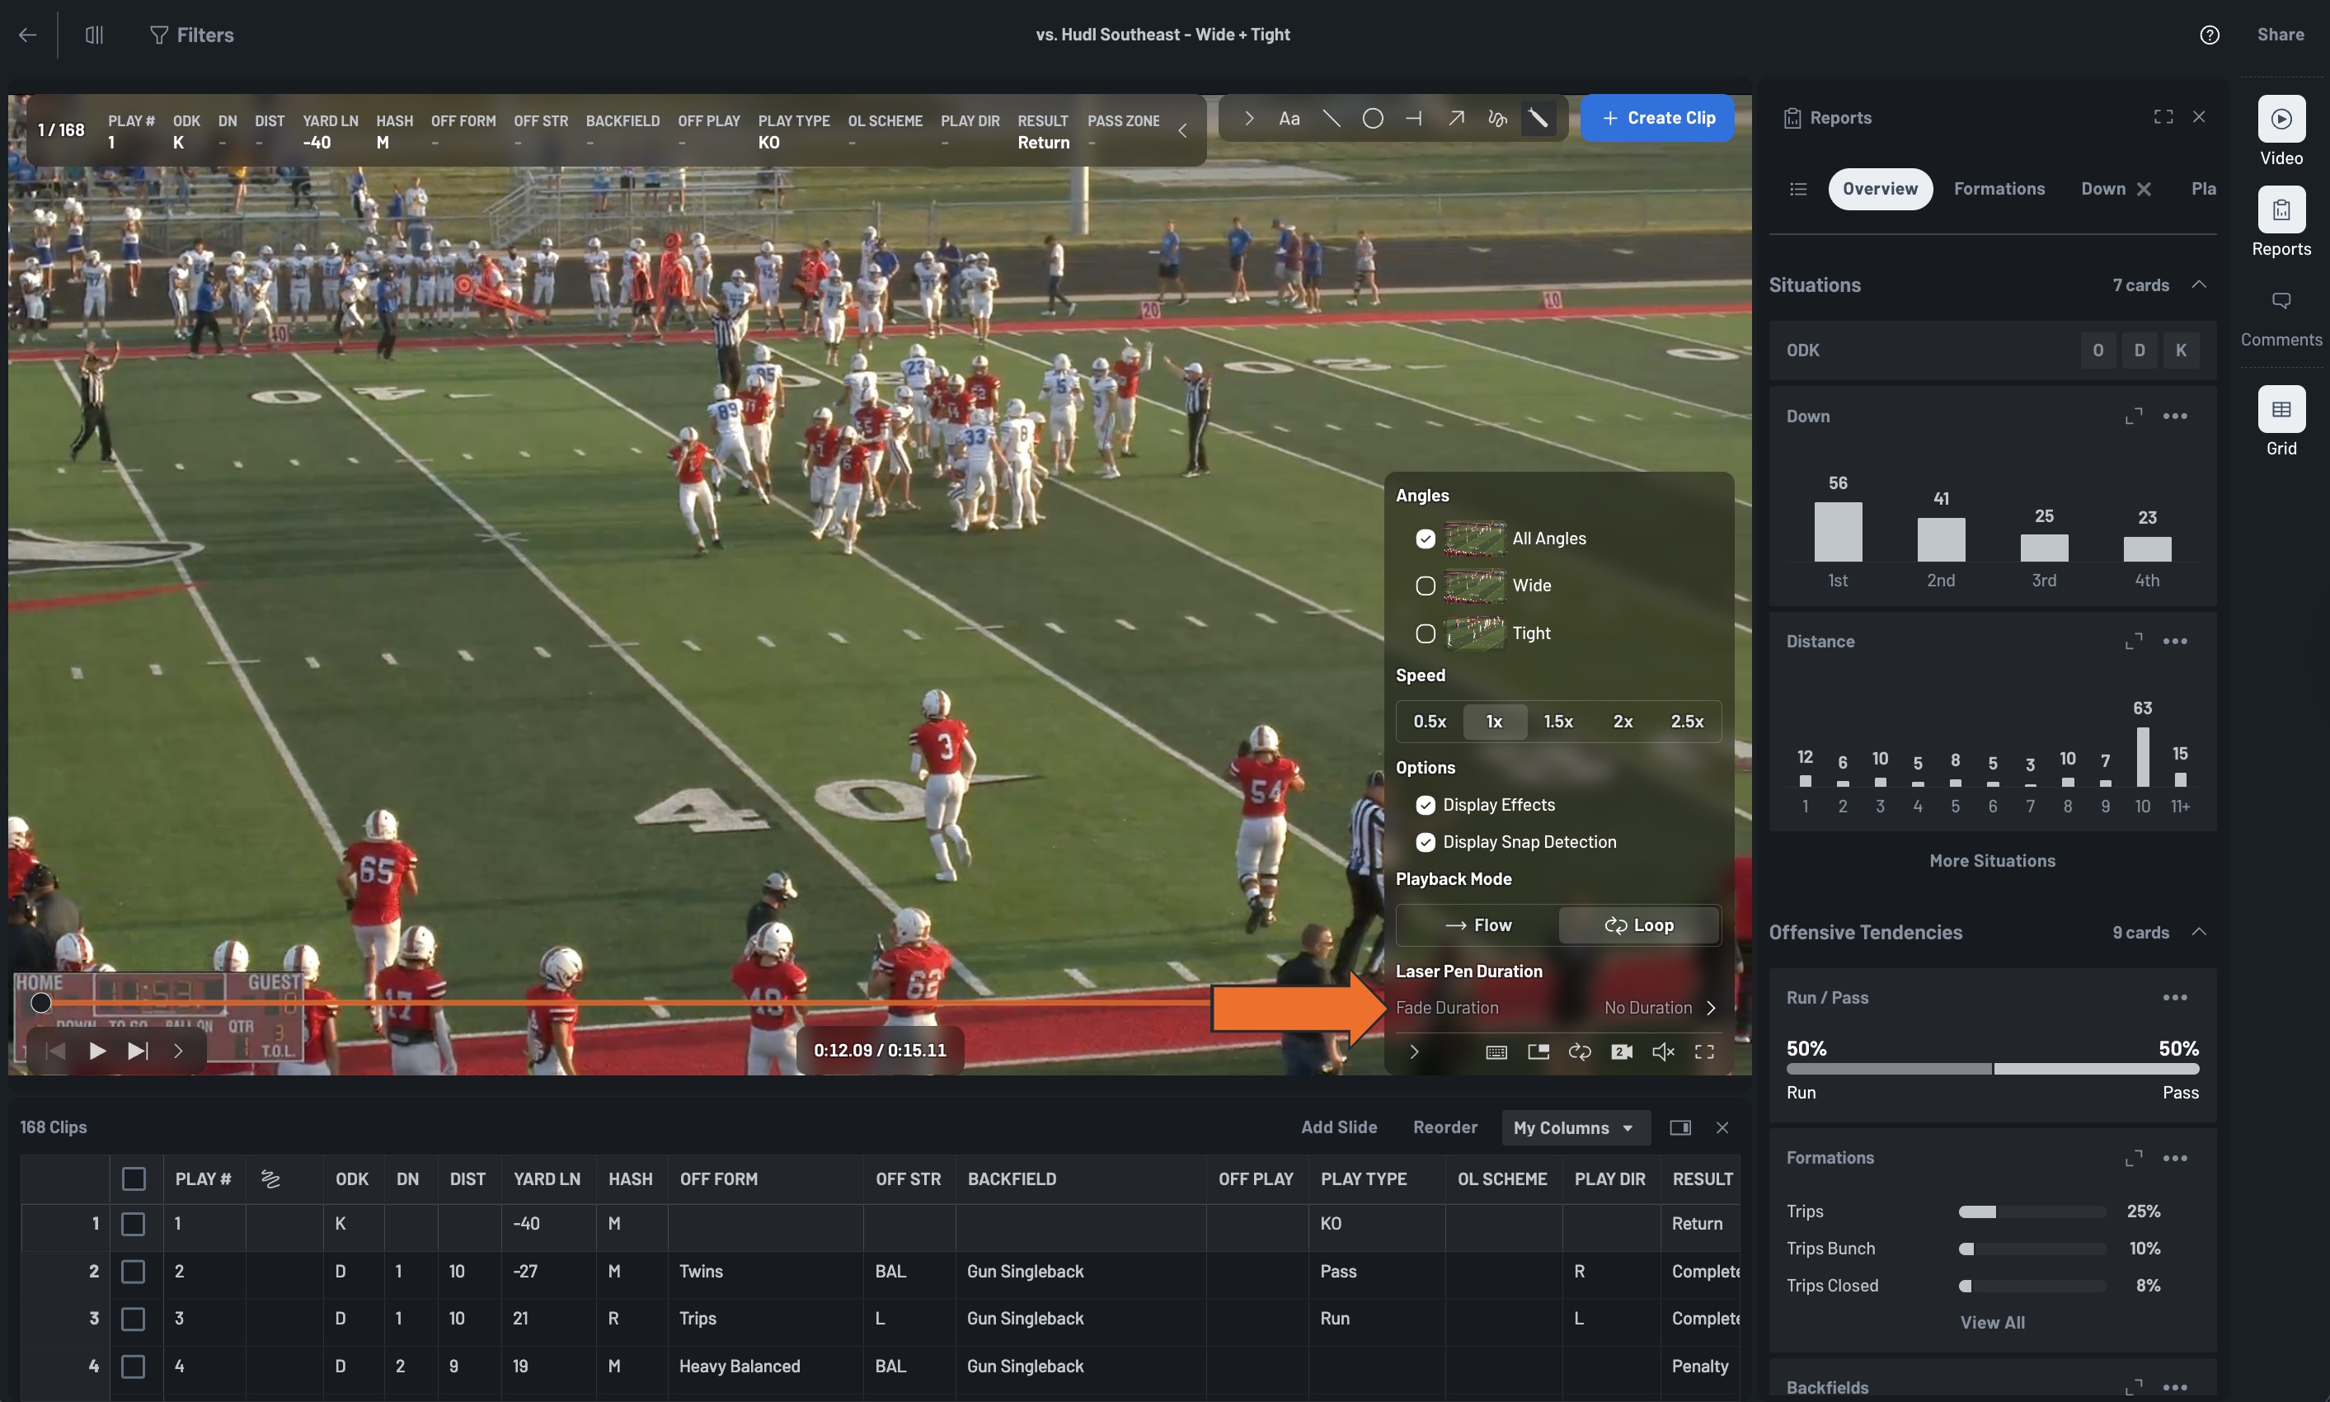Check the select-all clips header checkbox
The width and height of the screenshot is (2330, 1402).
[134, 1179]
